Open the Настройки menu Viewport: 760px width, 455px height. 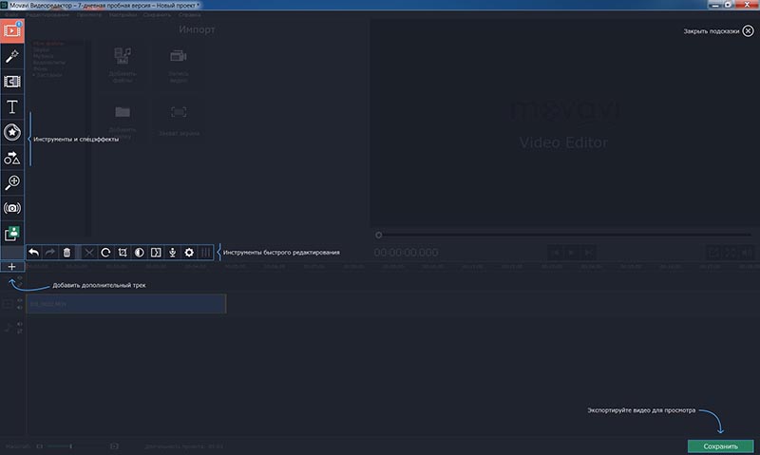pos(123,15)
